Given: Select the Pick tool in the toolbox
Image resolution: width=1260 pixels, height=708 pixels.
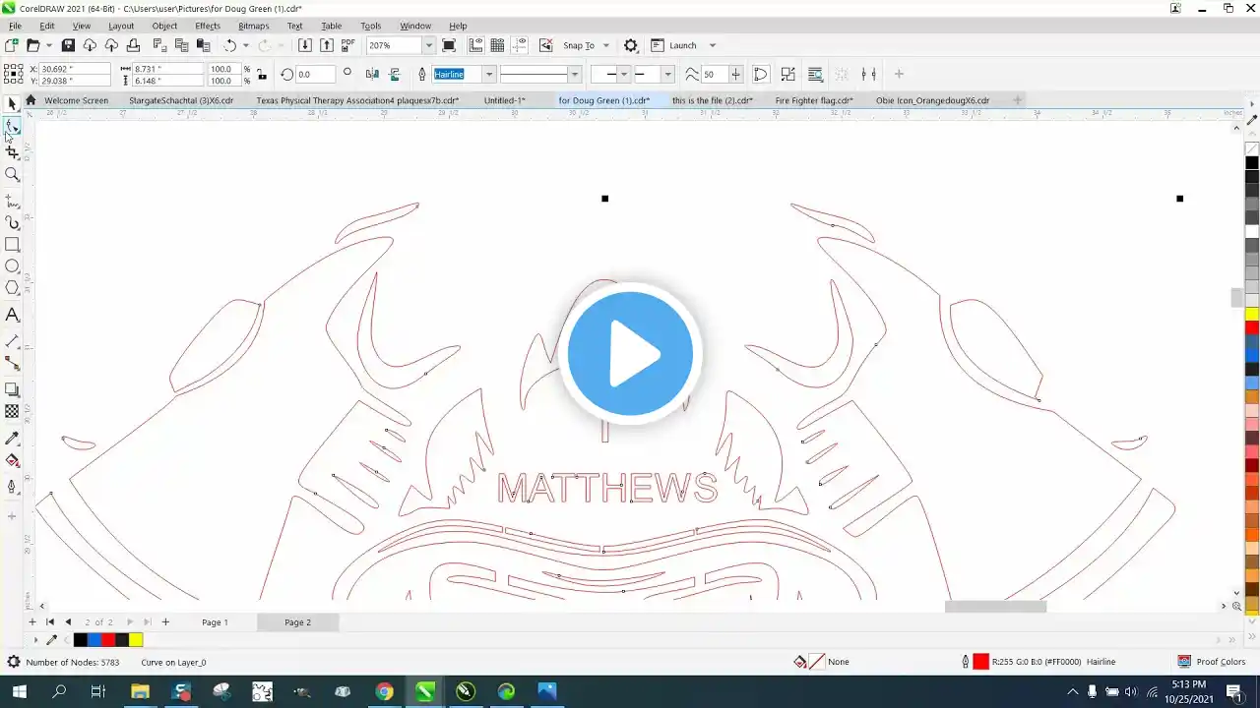Looking at the screenshot, I should coord(12,103).
